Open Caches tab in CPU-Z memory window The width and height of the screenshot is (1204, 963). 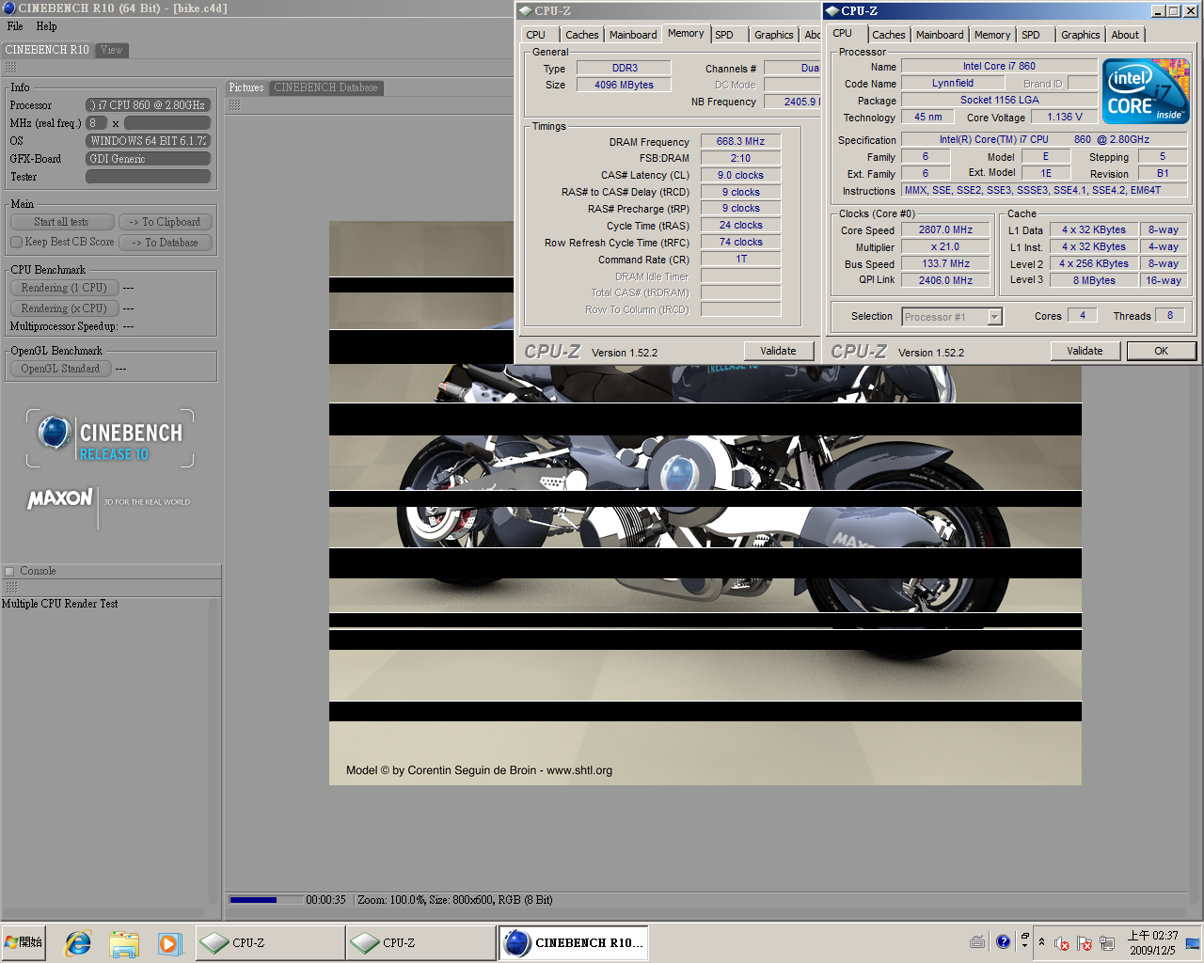click(582, 35)
